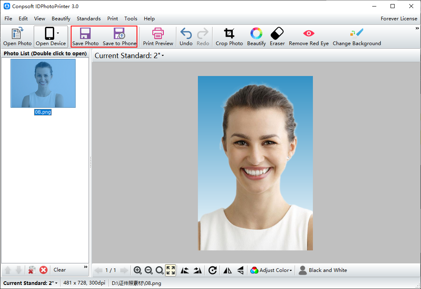
Task: Open the Print menu
Action: 113,19
